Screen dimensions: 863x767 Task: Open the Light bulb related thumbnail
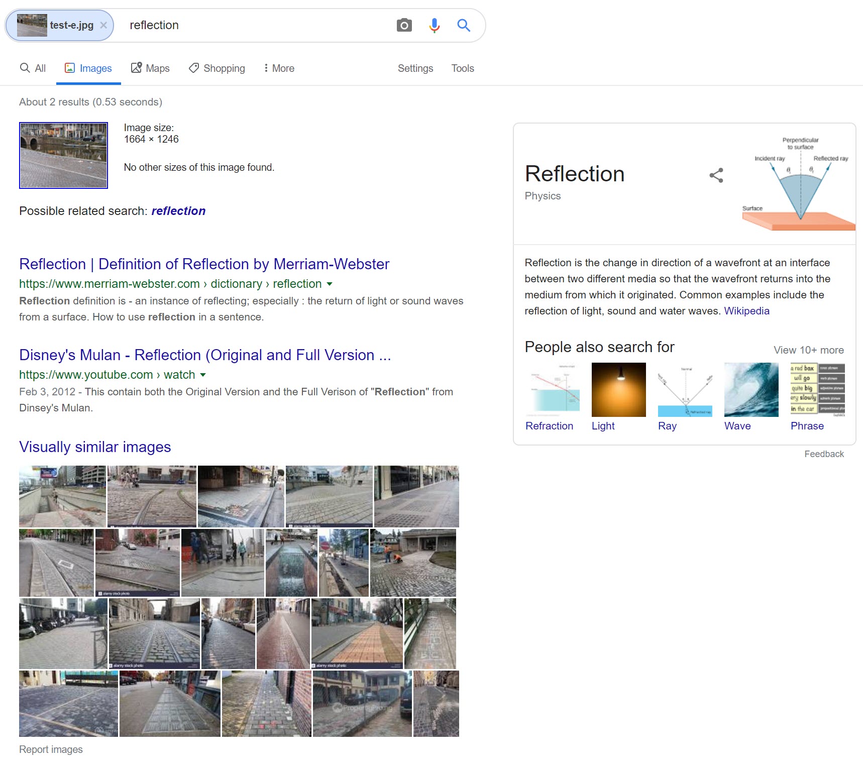[x=619, y=390]
